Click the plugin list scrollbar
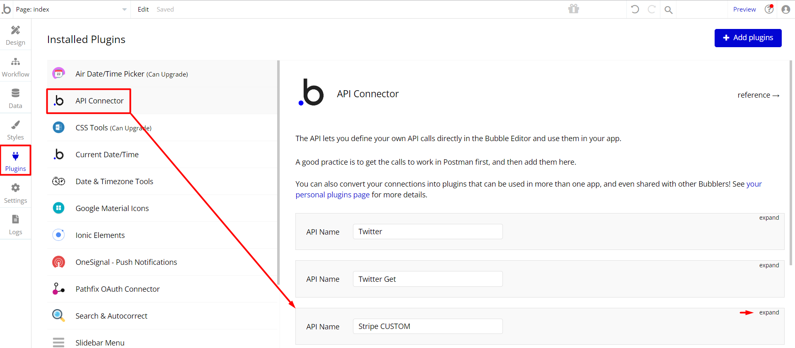Image resolution: width=795 pixels, height=348 pixels. pos(278,172)
